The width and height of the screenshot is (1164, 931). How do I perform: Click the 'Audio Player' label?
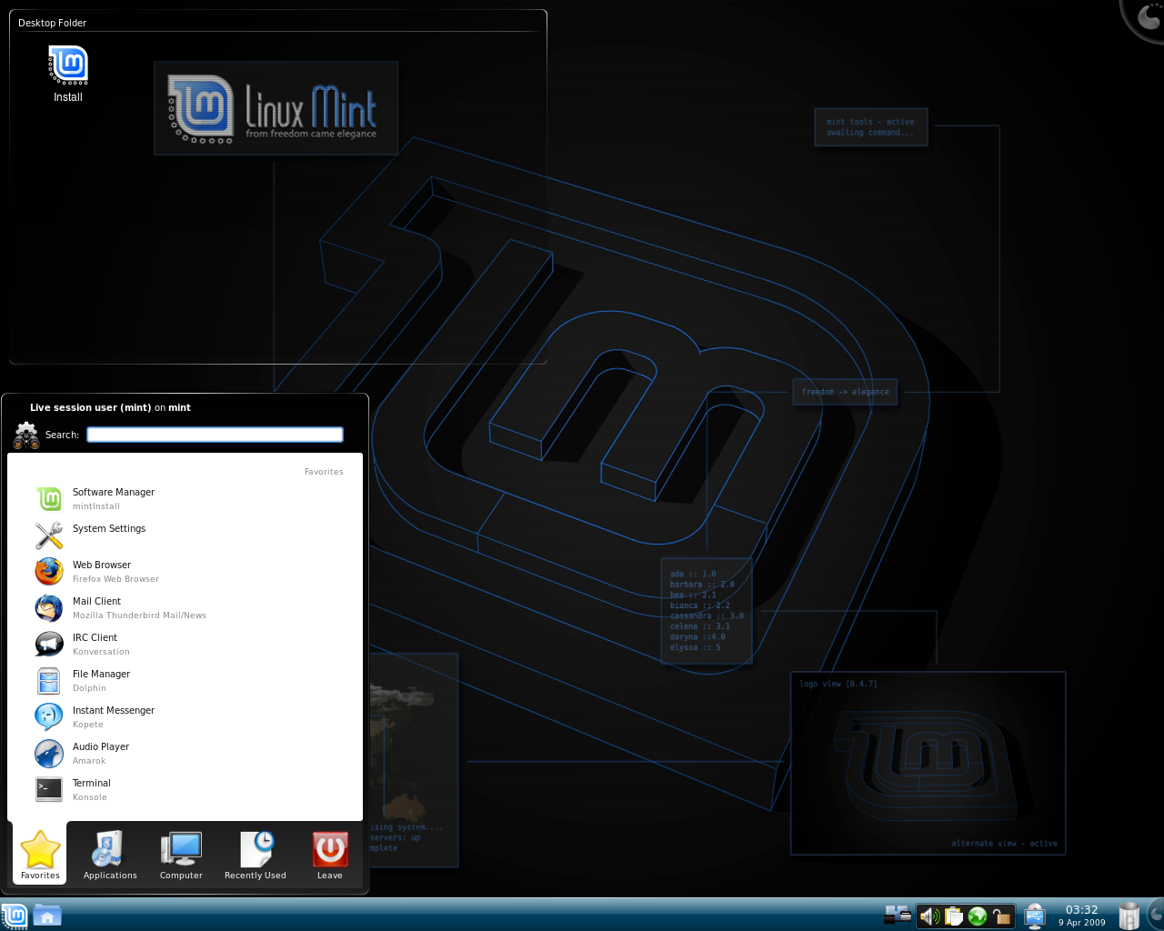101,746
